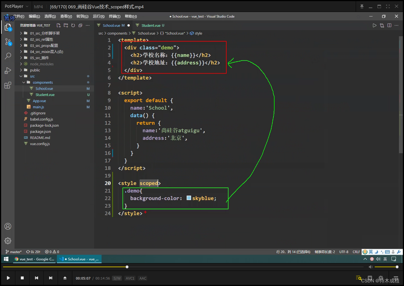Screen dimensions: 404x286
Task: Toggle S/W decoder indicator in PotPlayer
Action: [x=117, y=278]
